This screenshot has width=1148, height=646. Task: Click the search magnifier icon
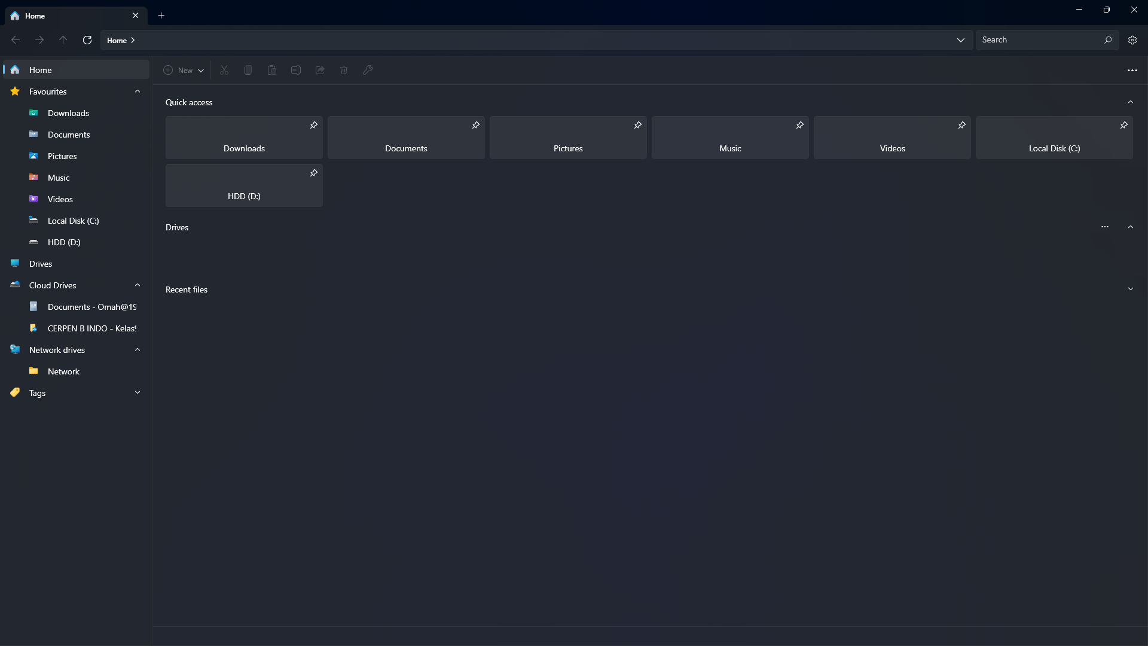(x=1108, y=40)
